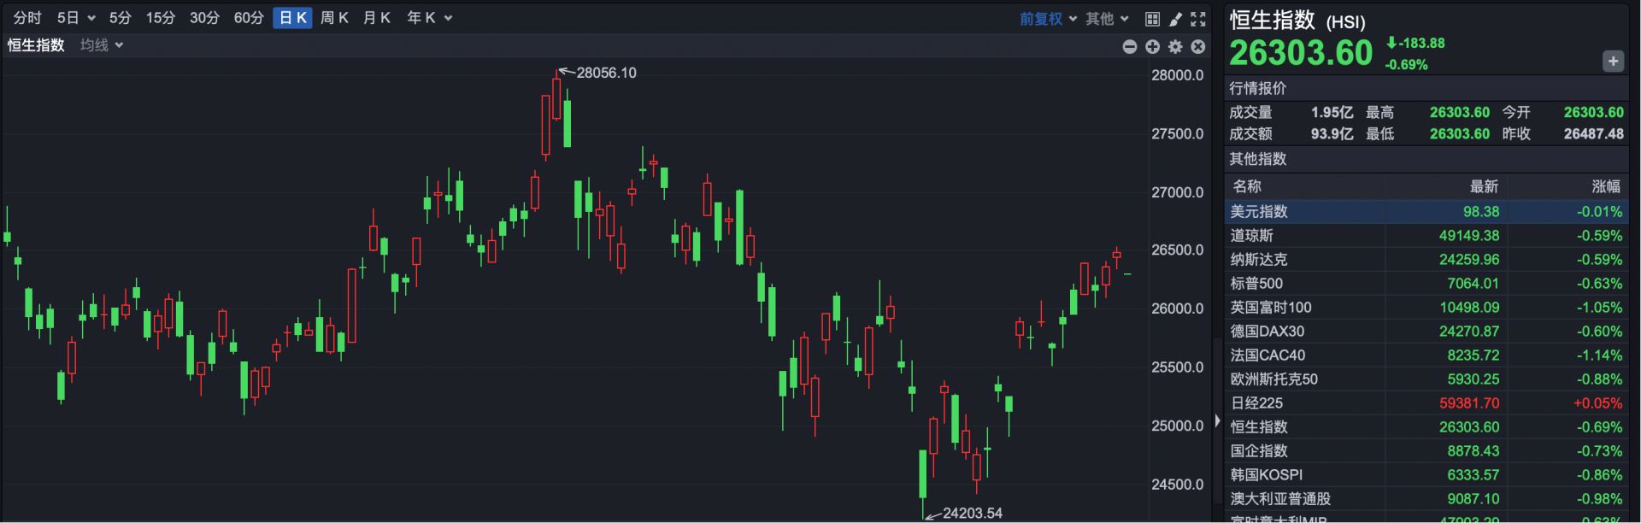
Task: Collapse the right panel with arrow handle
Action: coord(1217,421)
